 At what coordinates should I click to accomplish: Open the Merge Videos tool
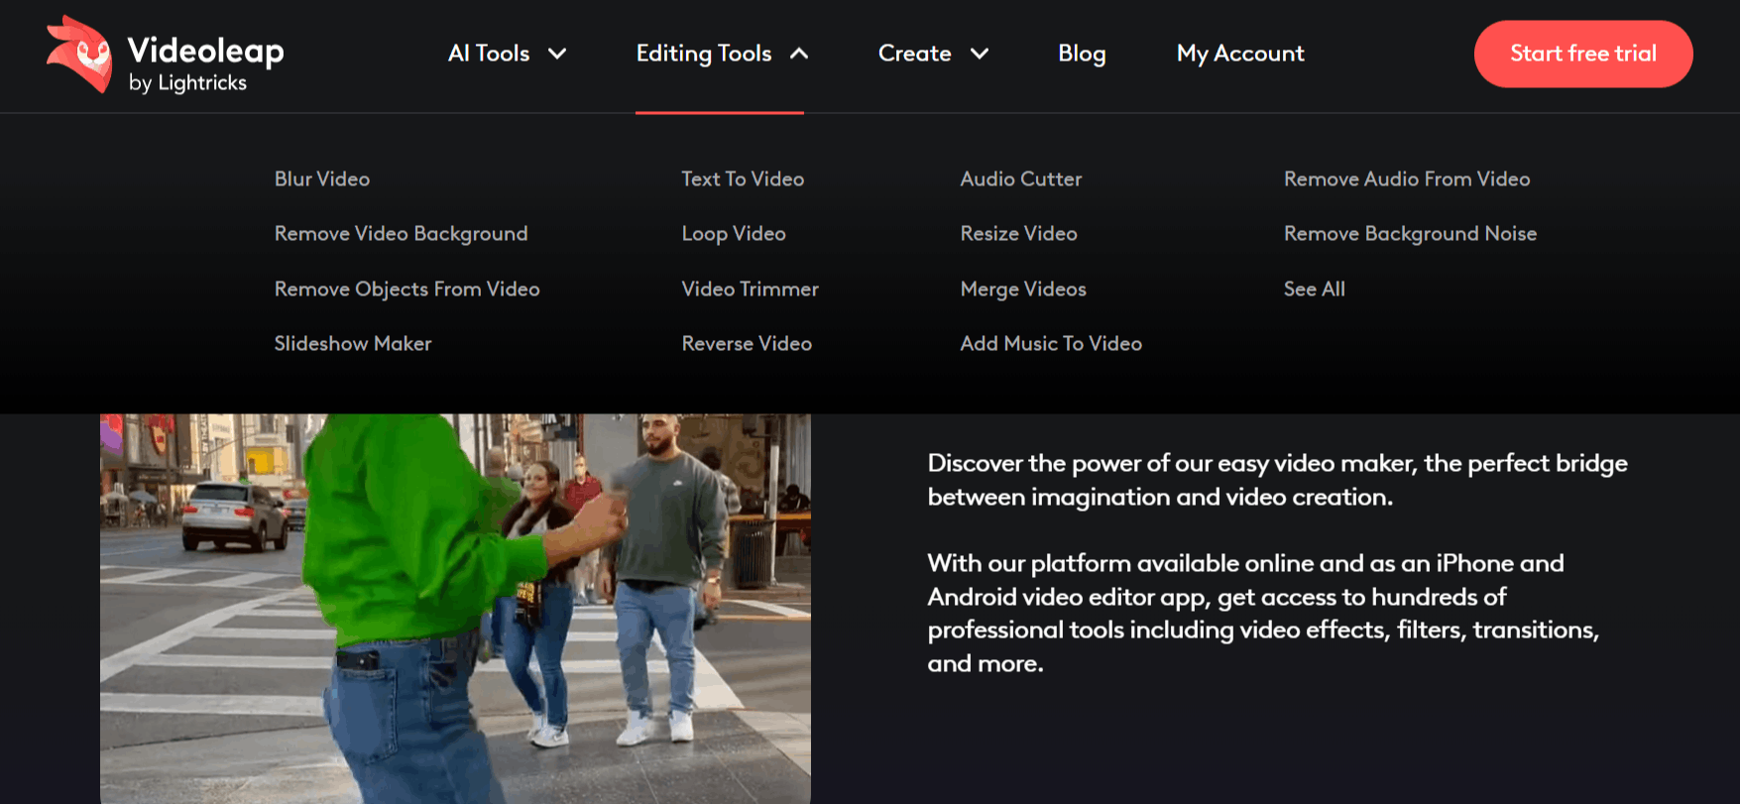point(1023,289)
